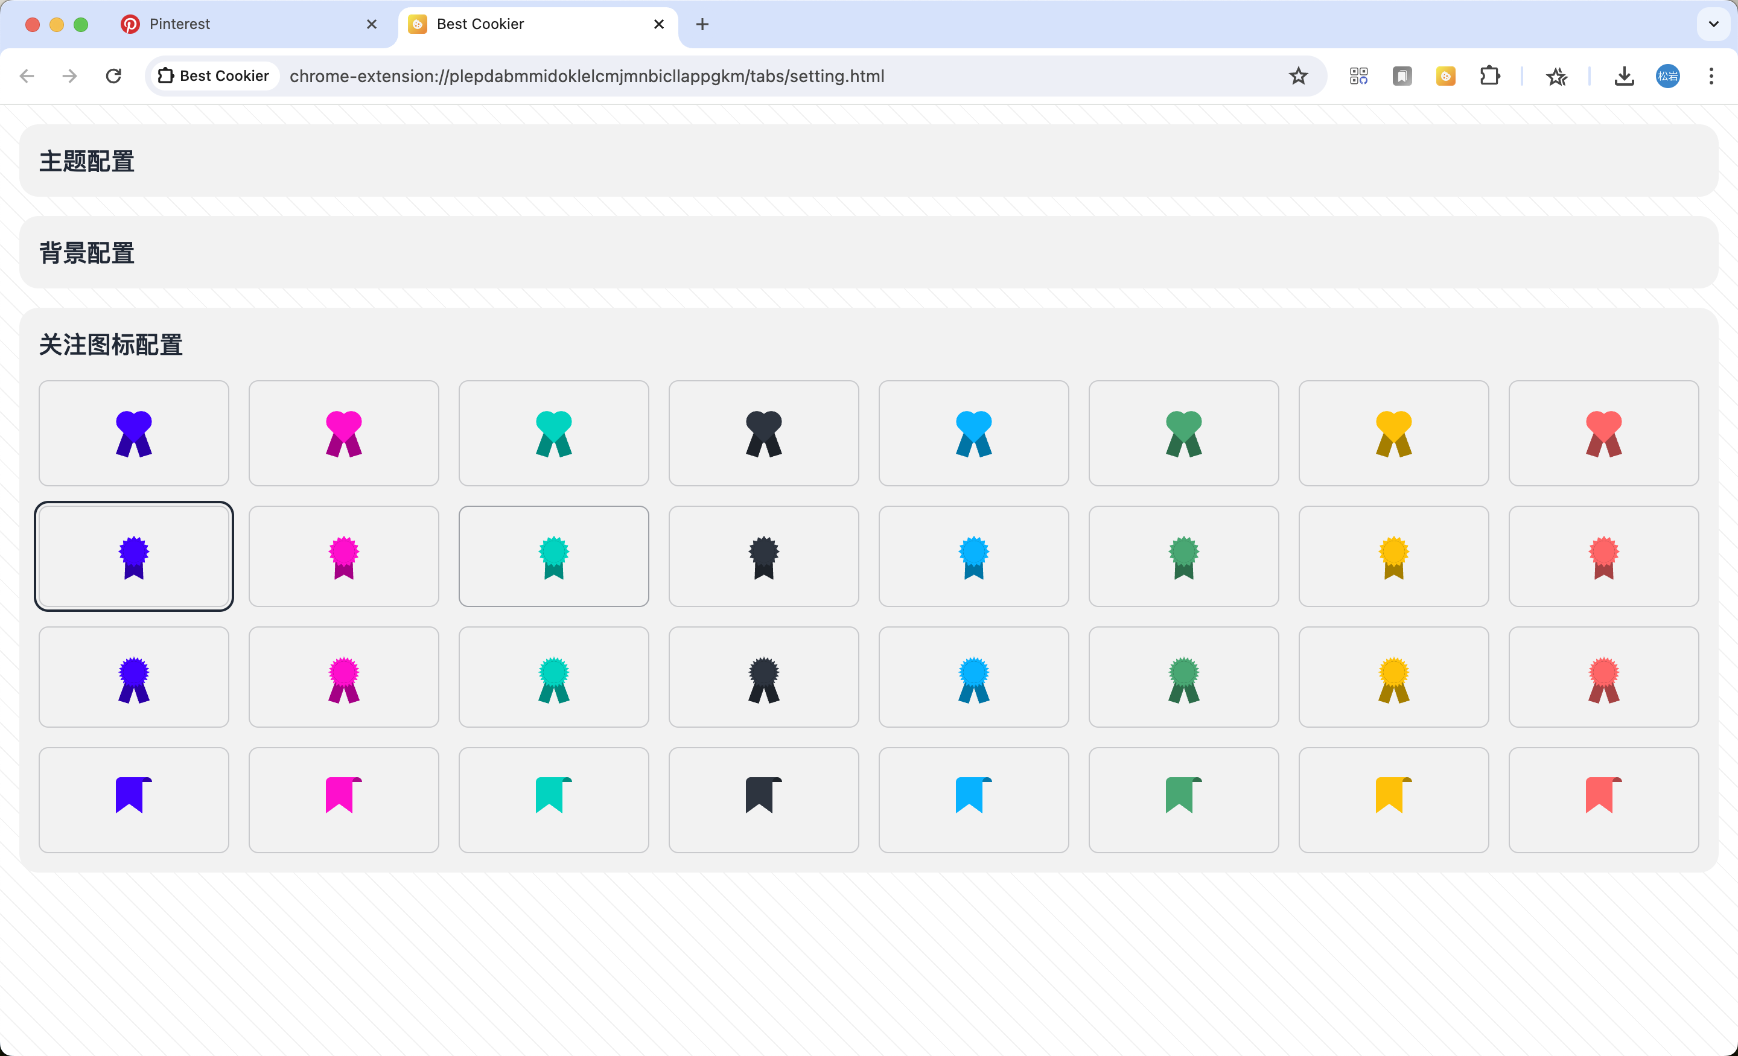Select the purple heart ribbon icon
The image size is (1738, 1056).
tap(133, 433)
